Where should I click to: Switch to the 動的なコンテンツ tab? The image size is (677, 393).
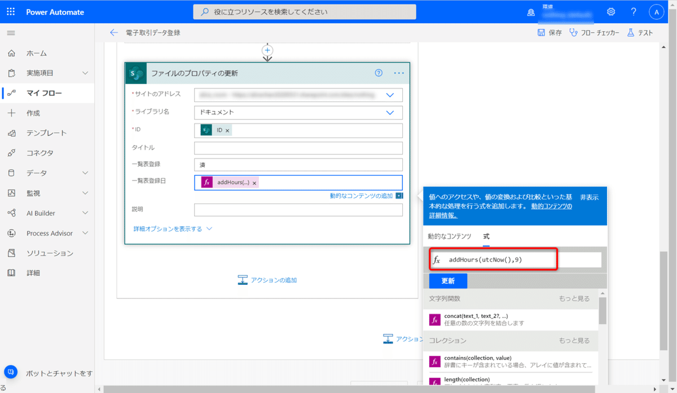pos(449,236)
